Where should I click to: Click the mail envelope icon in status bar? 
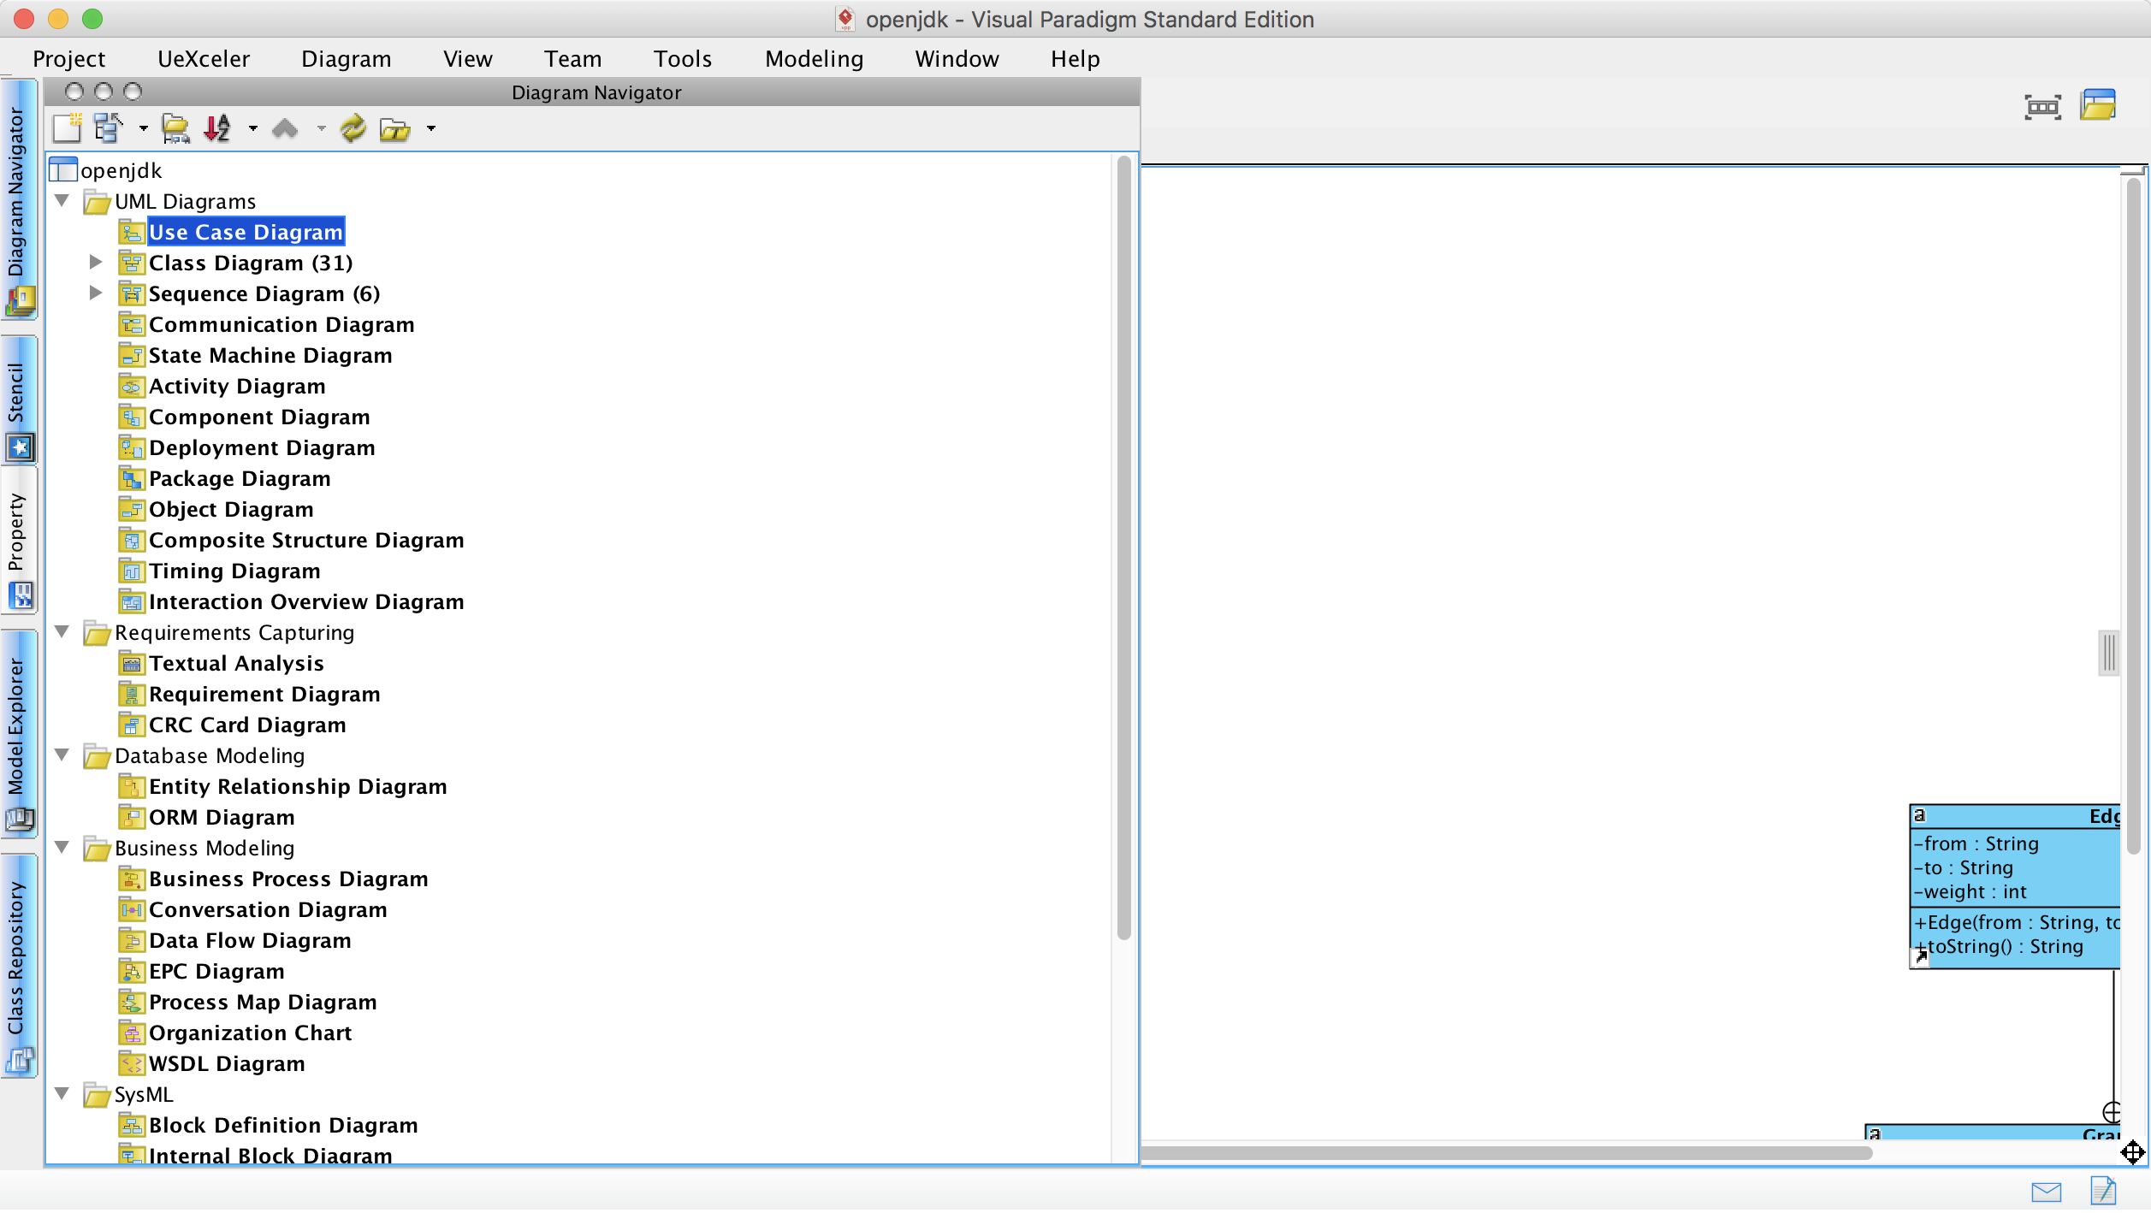2046,1192
